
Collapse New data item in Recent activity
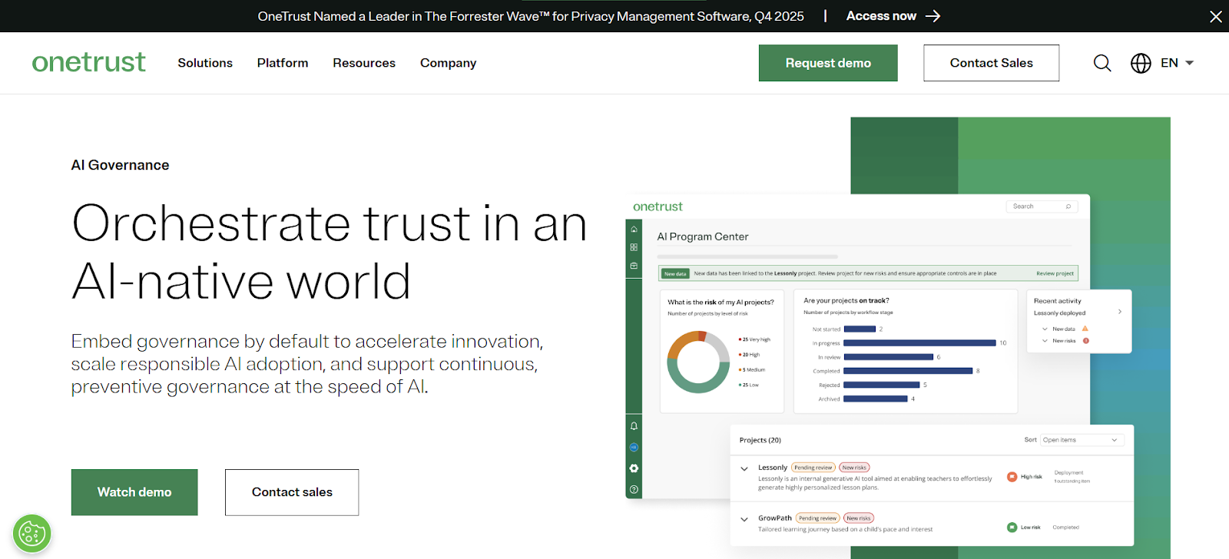click(1045, 329)
